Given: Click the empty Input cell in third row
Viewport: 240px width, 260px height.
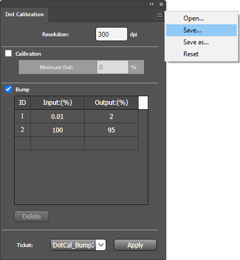Looking at the screenshot, I should (57, 143).
